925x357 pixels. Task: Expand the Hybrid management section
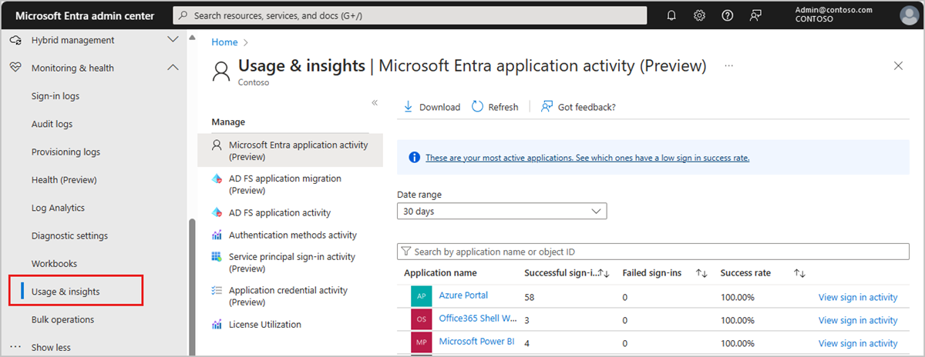pyautogui.click(x=173, y=40)
